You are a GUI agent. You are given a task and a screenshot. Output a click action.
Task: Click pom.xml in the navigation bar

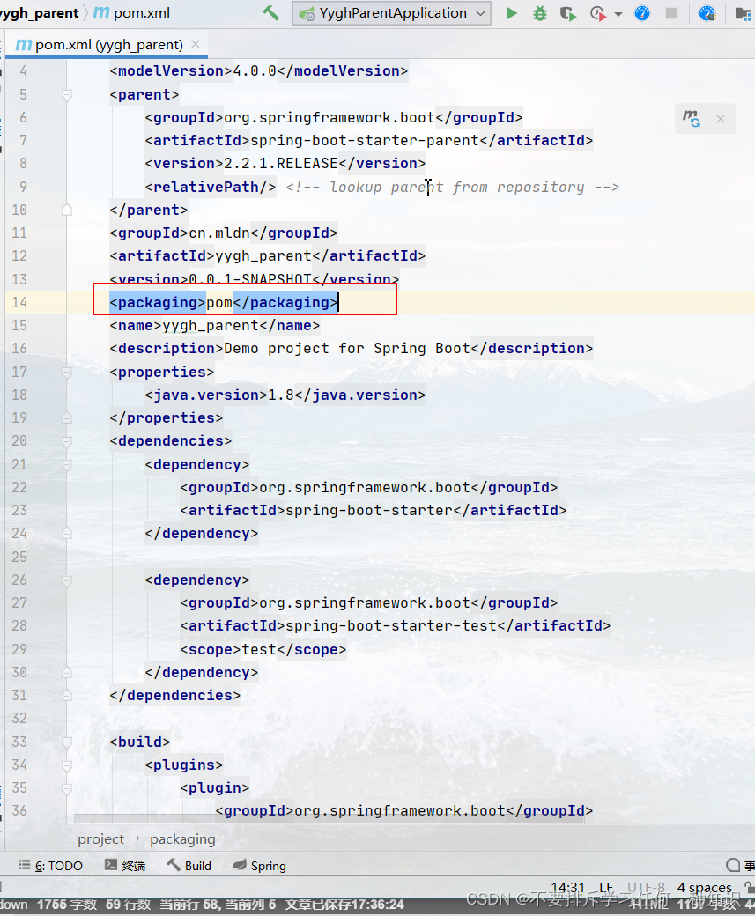click(x=132, y=13)
